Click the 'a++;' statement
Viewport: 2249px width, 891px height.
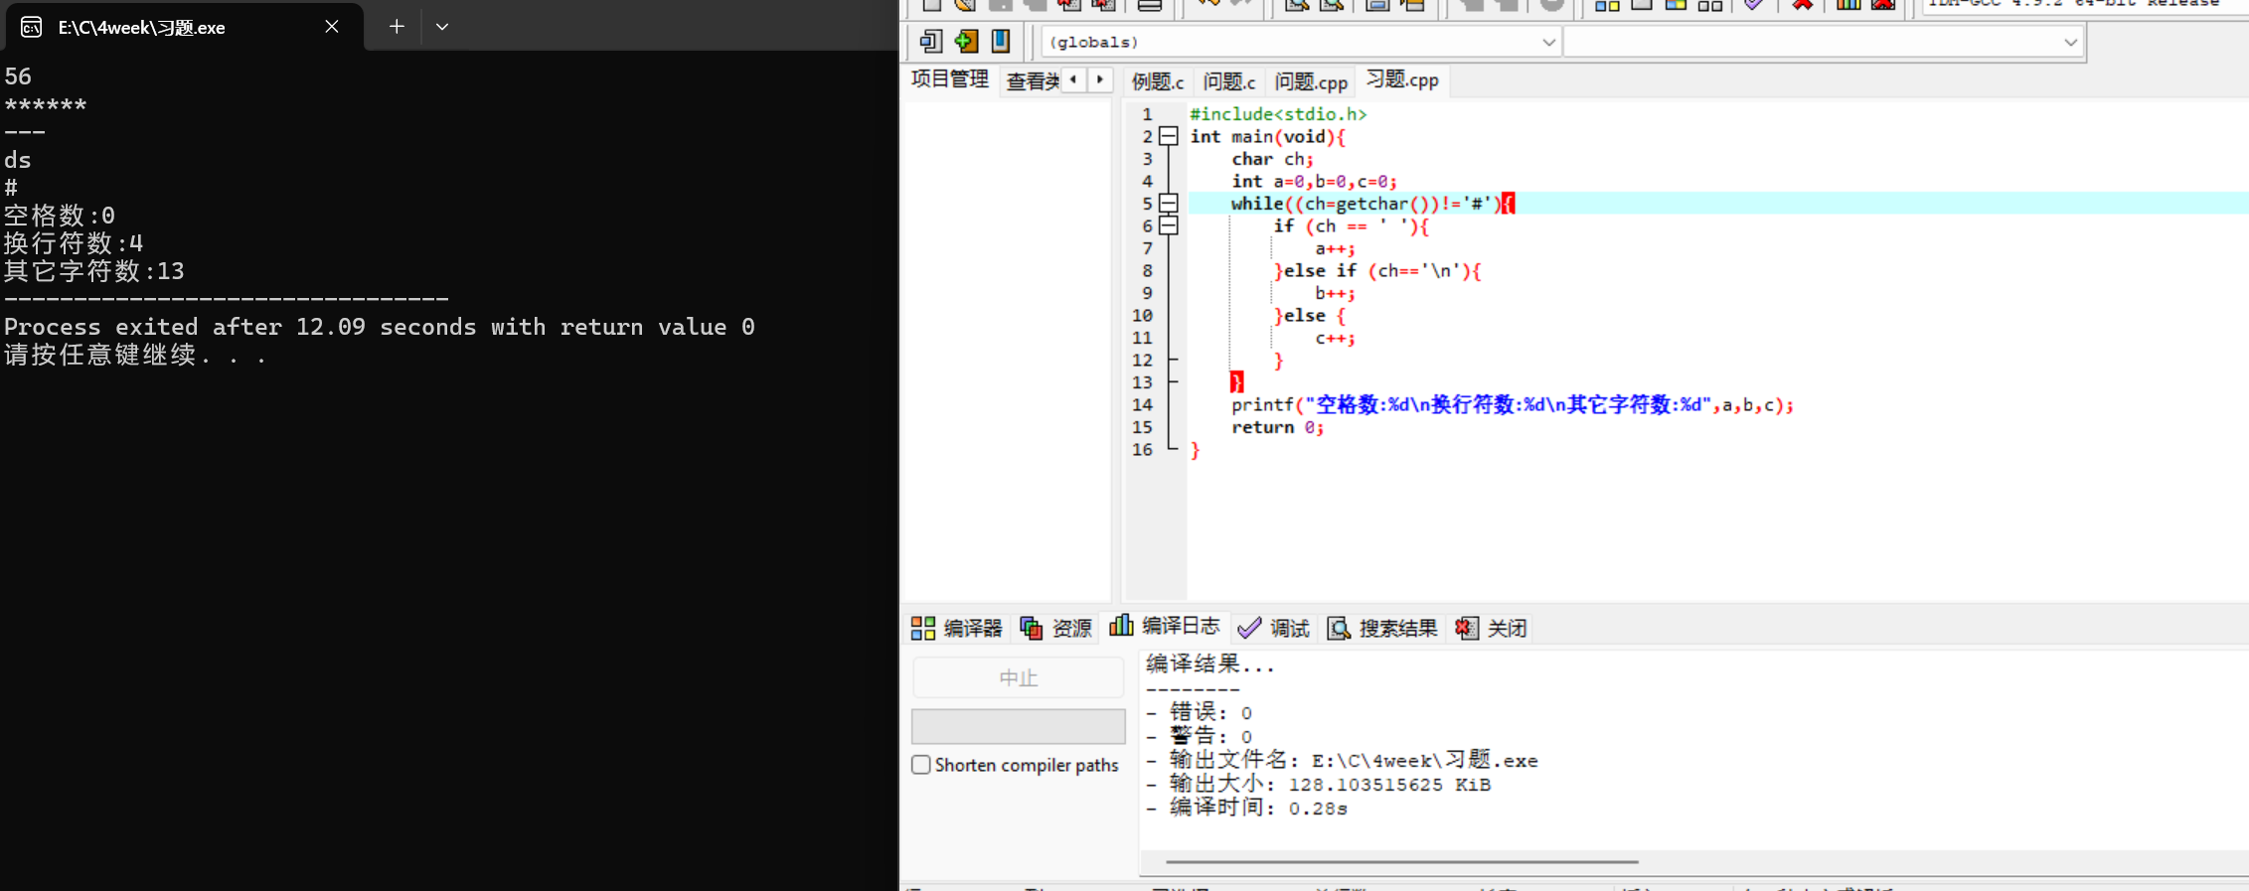coord(1335,248)
